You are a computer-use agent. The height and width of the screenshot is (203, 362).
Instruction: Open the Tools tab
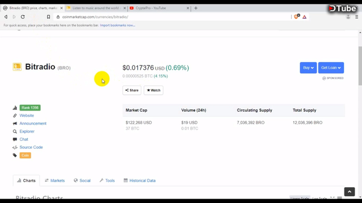click(x=107, y=180)
